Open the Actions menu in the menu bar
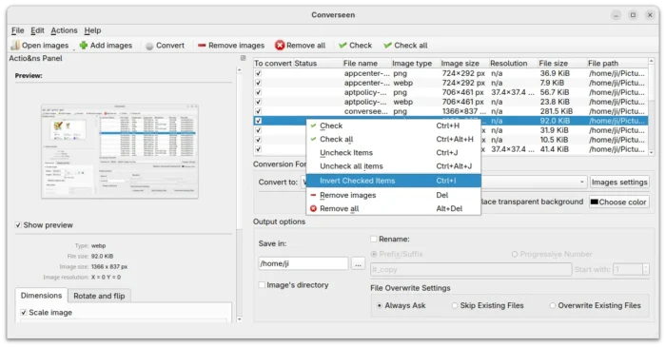Screen dimensions: 666x347 (x=64, y=30)
